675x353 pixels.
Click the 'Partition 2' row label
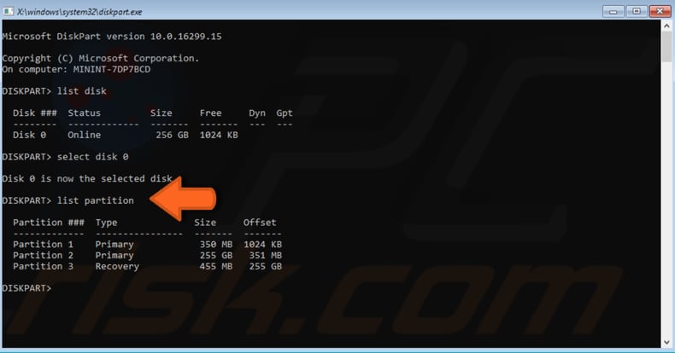(x=43, y=256)
